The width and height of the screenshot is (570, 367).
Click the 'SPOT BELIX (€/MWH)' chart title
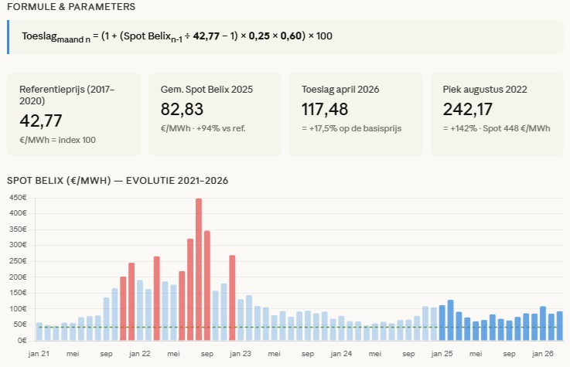117,181
